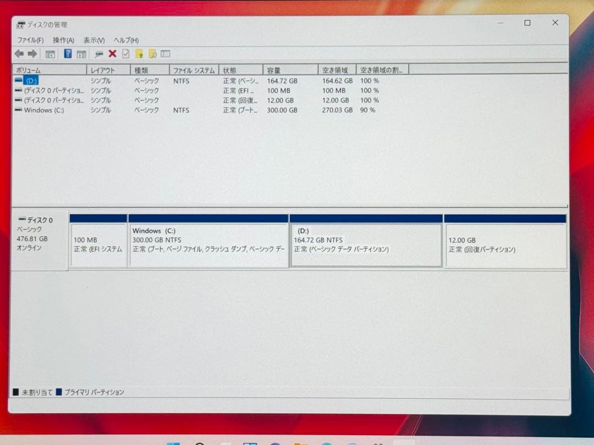Image resolution: width=594 pixels, height=445 pixels.
Task: Select the Windows (C:) volume in the list
Action: coord(43,110)
